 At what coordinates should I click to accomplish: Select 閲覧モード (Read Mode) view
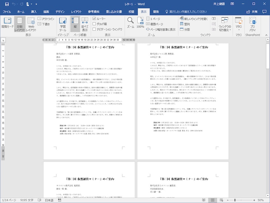[7, 24]
